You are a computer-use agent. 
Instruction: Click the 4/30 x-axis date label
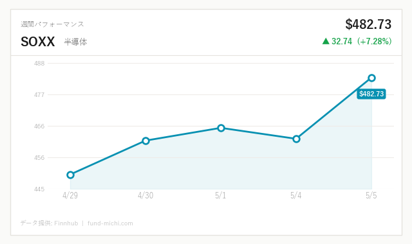(145, 195)
